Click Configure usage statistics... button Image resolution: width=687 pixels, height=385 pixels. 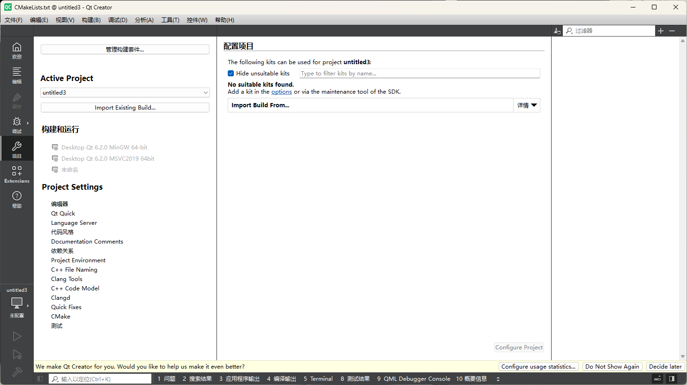pyautogui.click(x=538, y=367)
